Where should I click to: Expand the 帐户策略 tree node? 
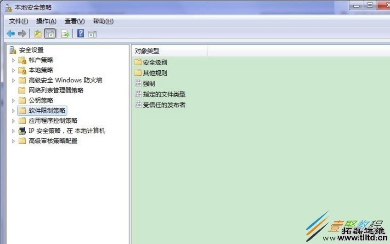[x=13, y=60]
